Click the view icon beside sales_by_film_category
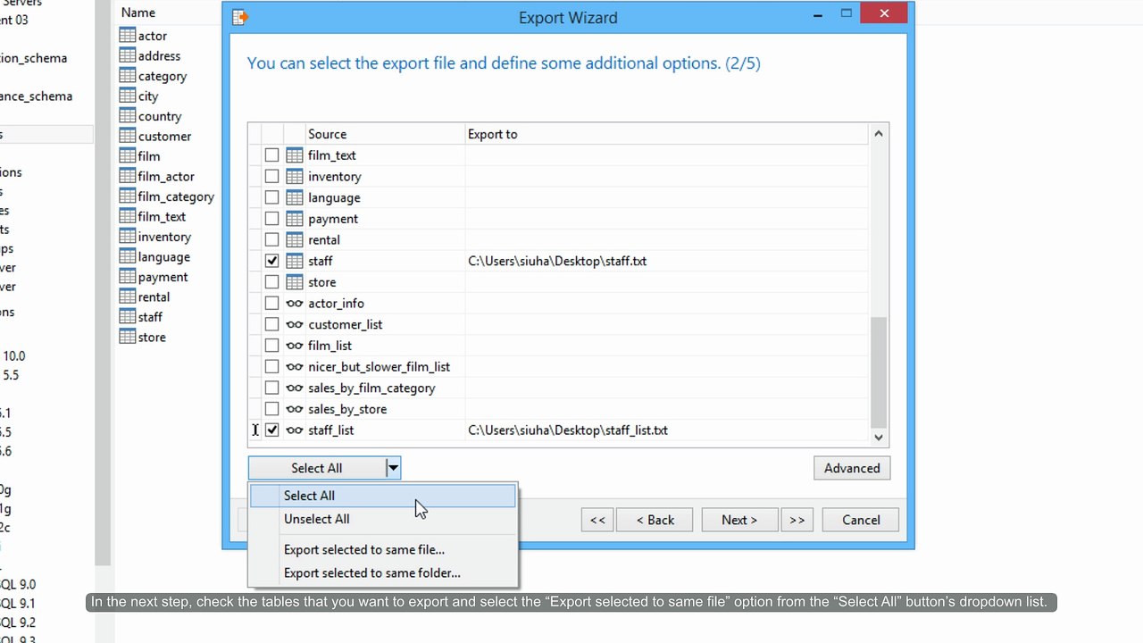 click(x=295, y=388)
